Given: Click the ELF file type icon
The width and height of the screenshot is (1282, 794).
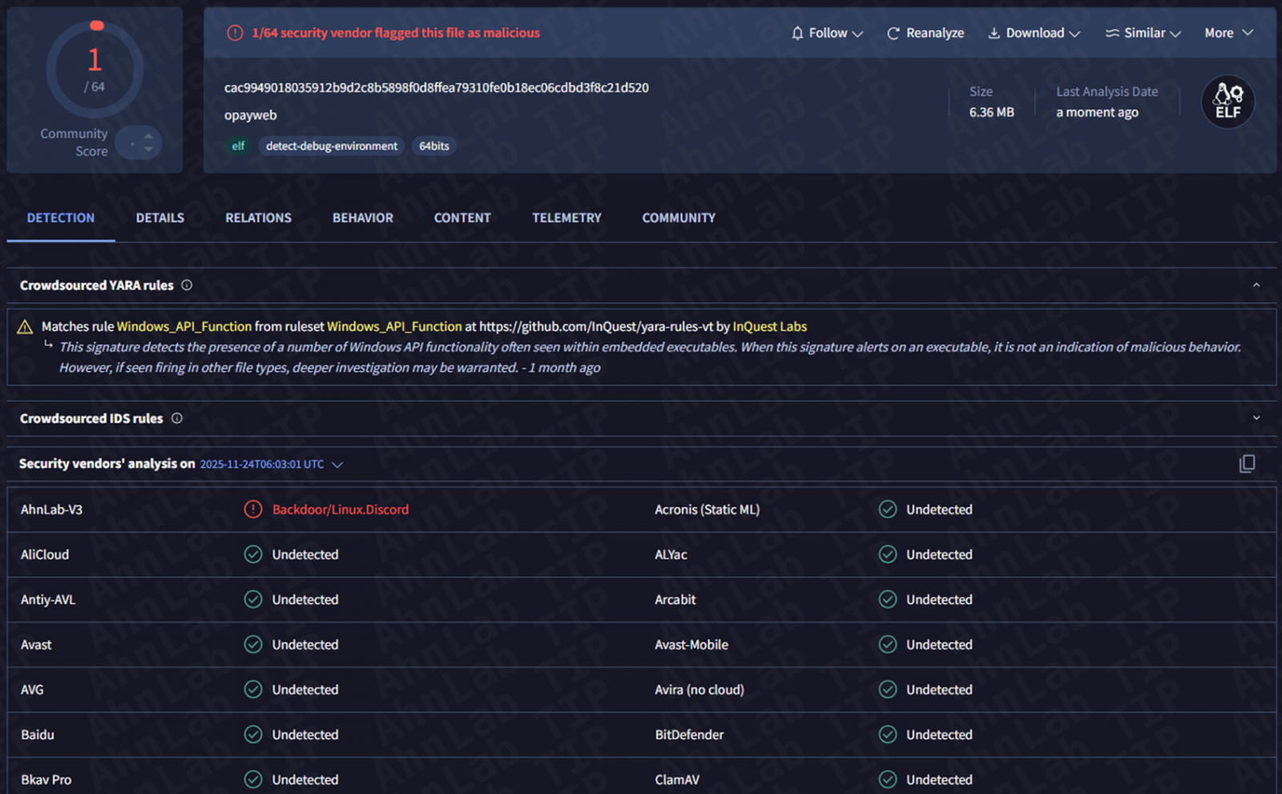Looking at the screenshot, I should coord(1228,102).
